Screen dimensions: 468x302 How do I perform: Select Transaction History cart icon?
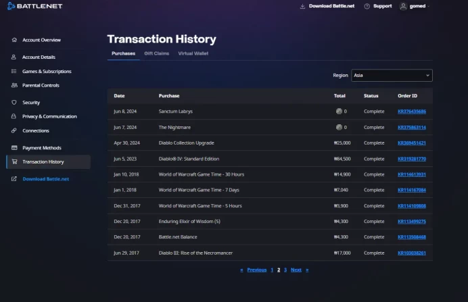[x=14, y=161]
